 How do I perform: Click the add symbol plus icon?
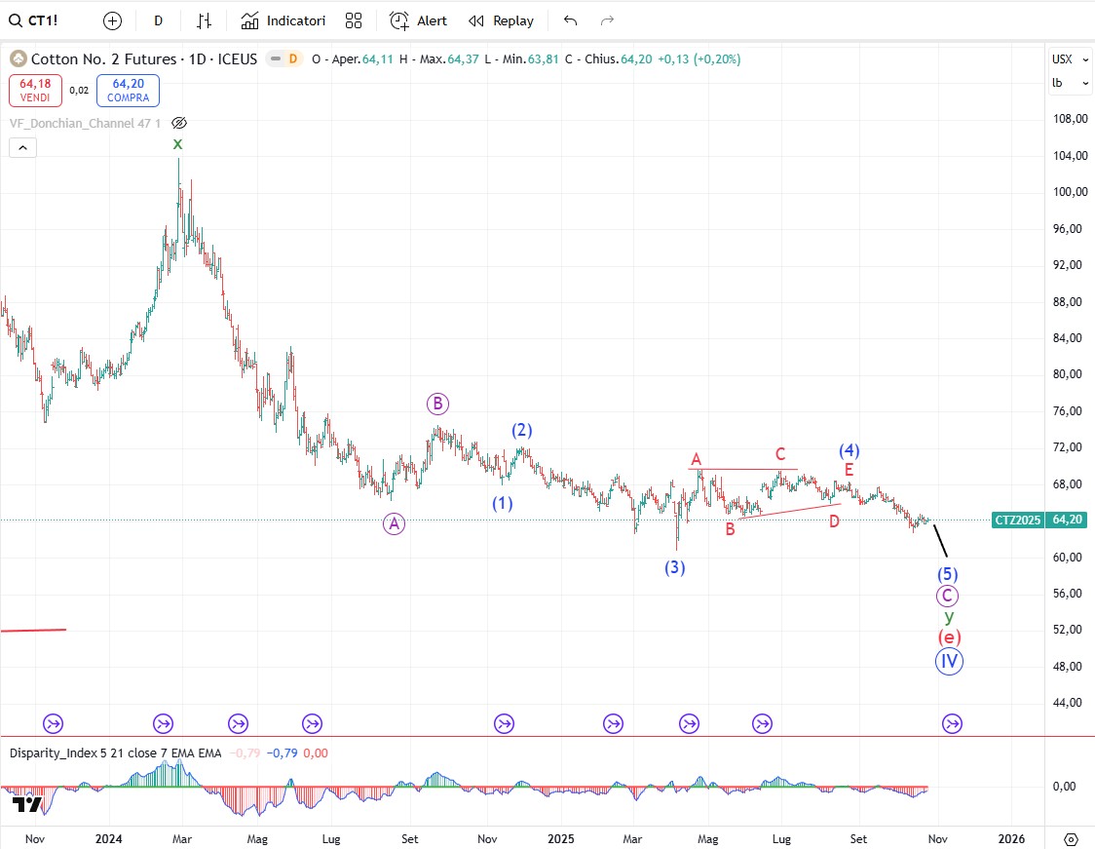coord(113,20)
